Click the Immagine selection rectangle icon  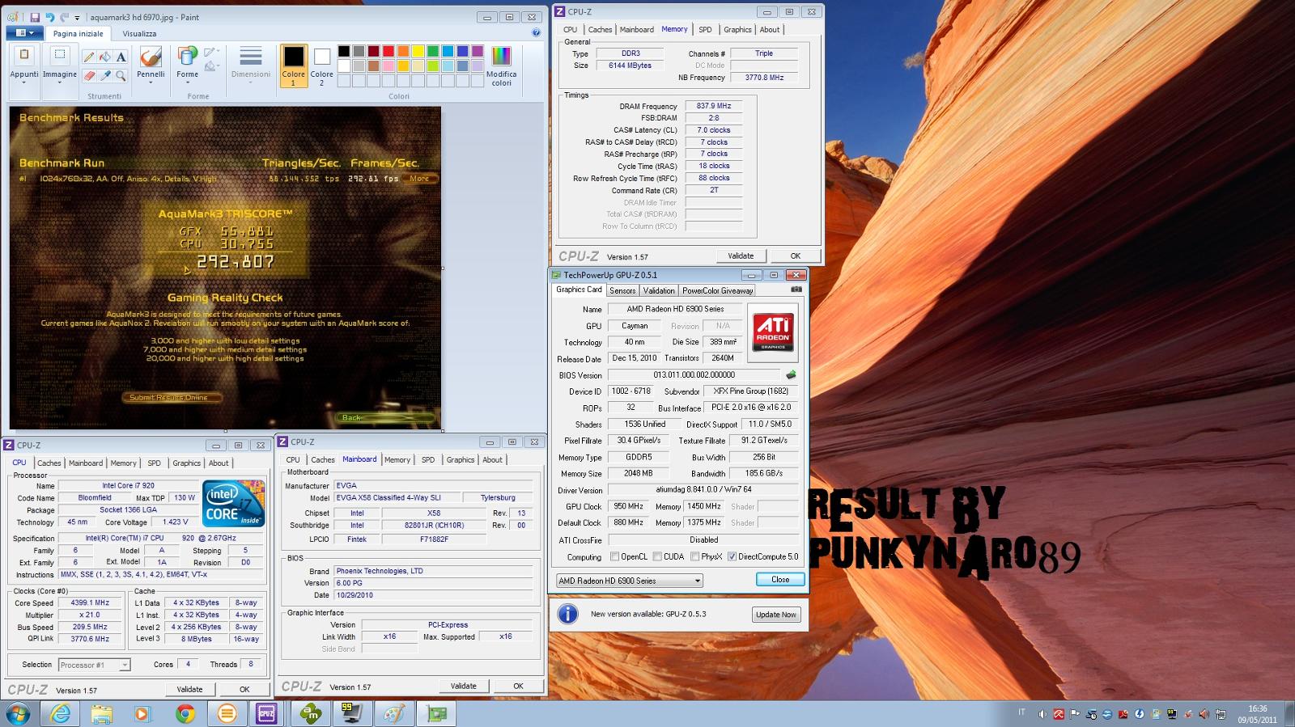click(x=60, y=55)
